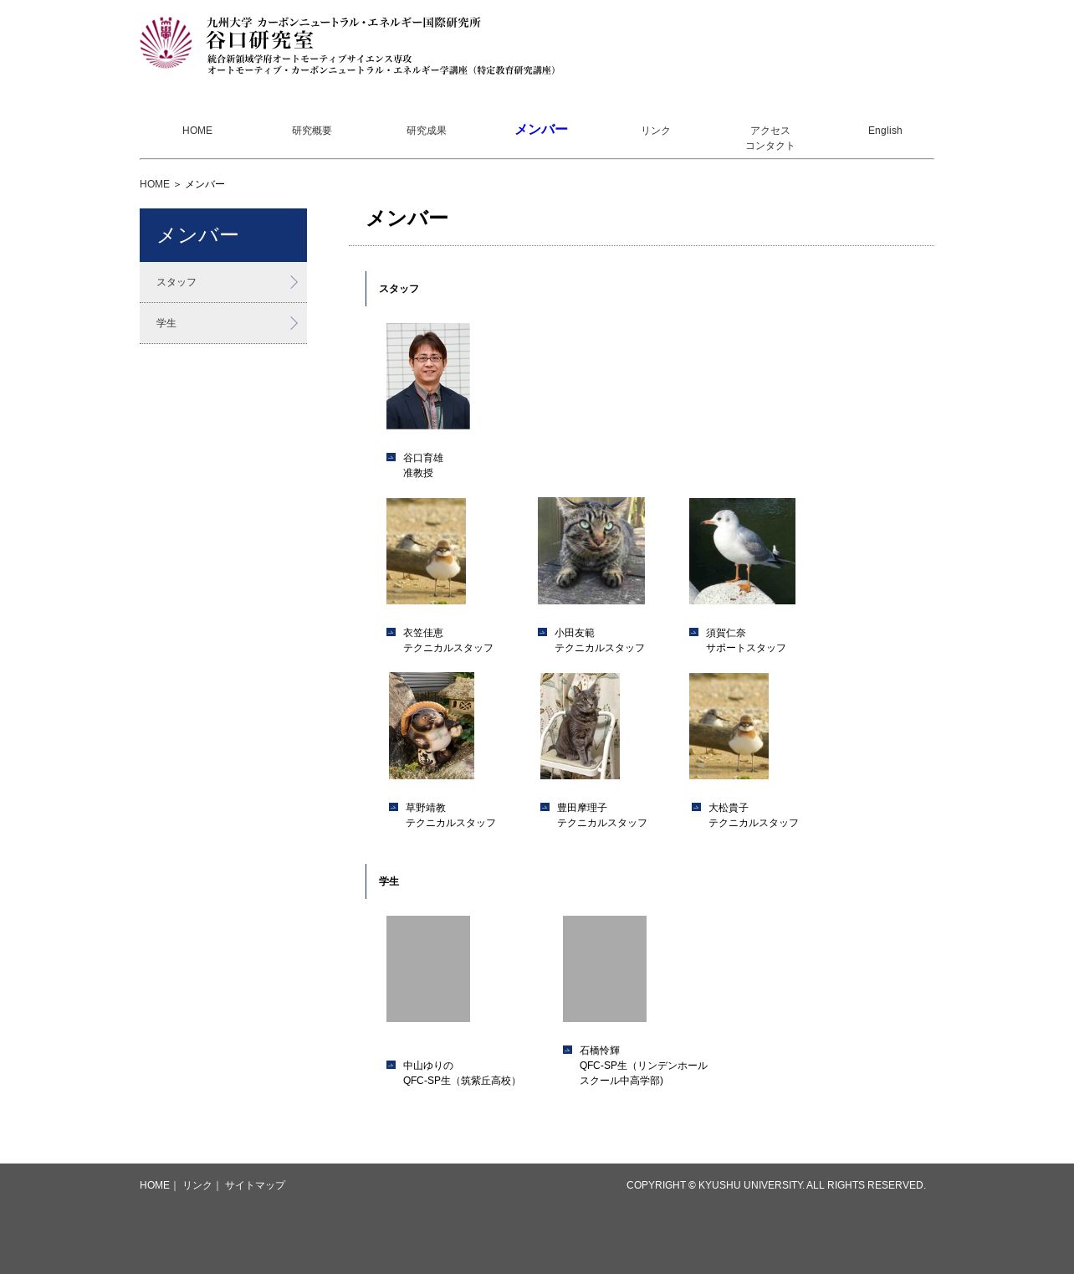
Task: Click the Kyushu University crest logo
Action: [x=166, y=43]
